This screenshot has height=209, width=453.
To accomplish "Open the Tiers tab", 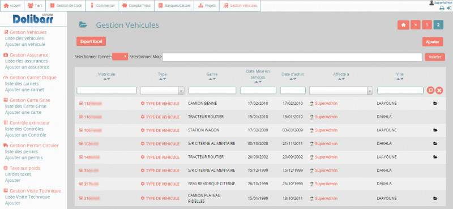I will click(x=35, y=6).
